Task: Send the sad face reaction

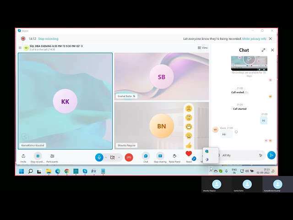Action: 189,109
